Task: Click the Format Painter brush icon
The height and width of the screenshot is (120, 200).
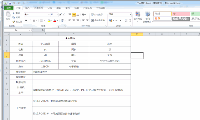Action: pos(14,22)
